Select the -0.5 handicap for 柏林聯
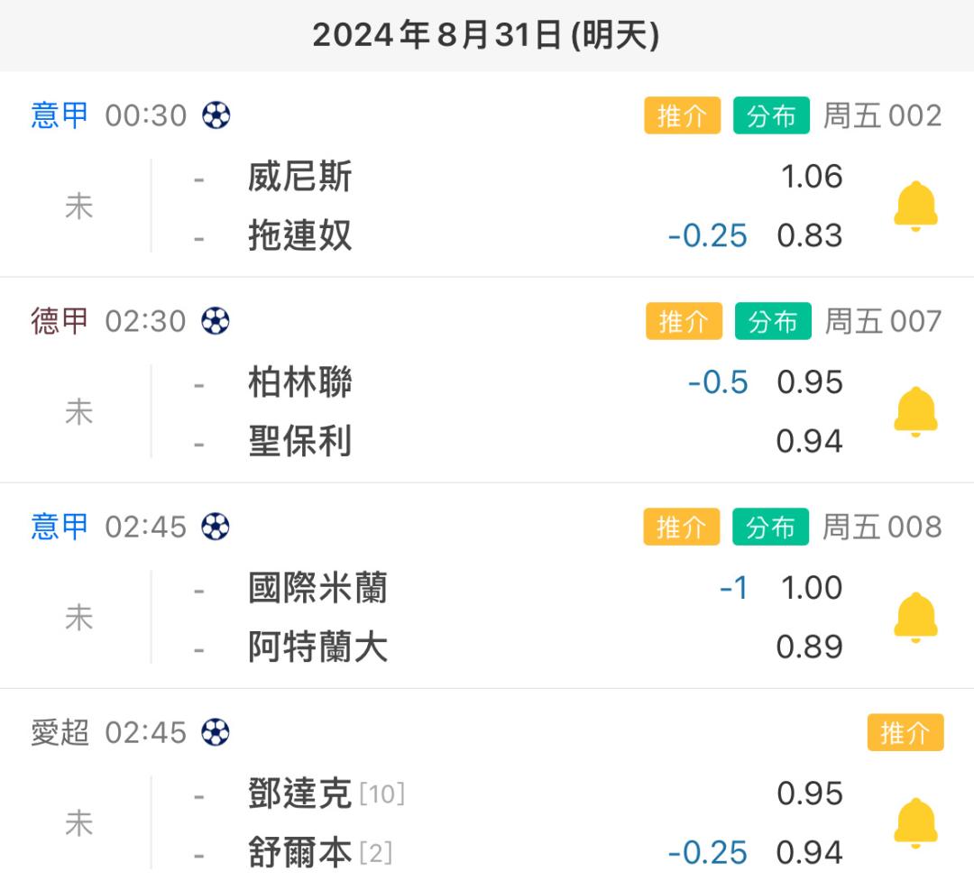Image resolution: width=974 pixels, height=881 pixels. (718, 382)
